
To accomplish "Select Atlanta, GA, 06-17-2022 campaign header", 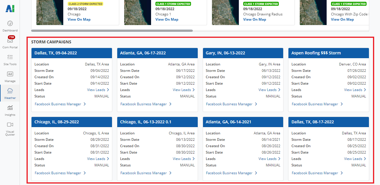I will coord(157,53).
